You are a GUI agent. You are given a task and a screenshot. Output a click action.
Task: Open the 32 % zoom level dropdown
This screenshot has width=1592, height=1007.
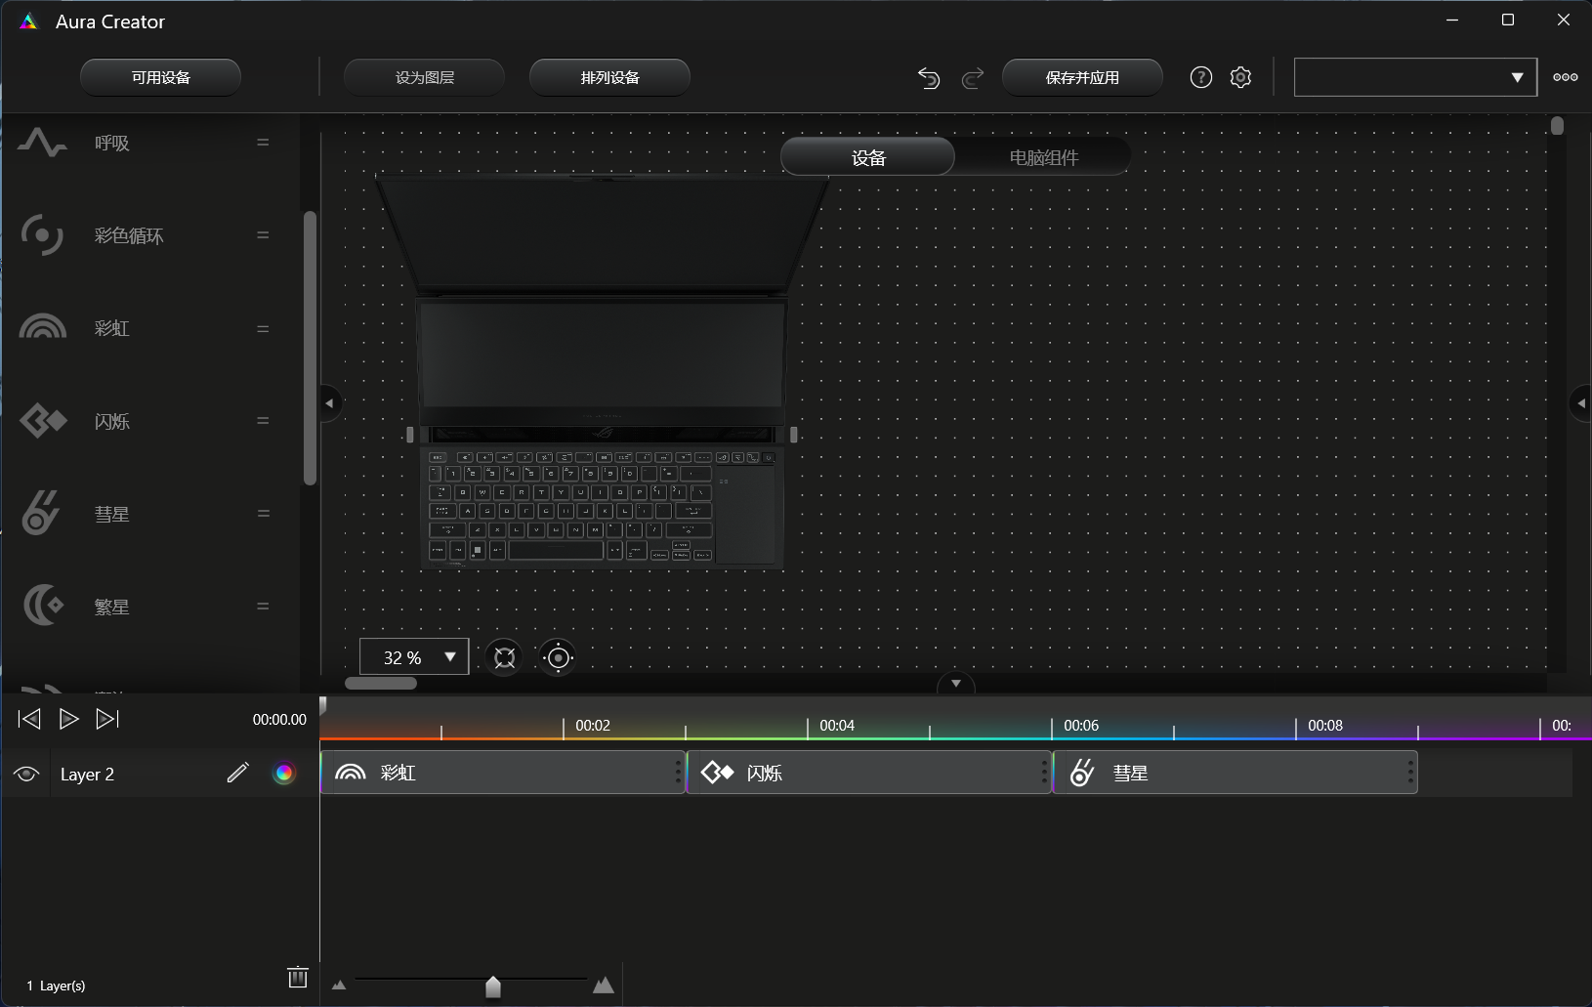coord(414,657)
